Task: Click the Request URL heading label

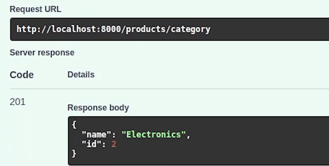Action: click(35, 10)
